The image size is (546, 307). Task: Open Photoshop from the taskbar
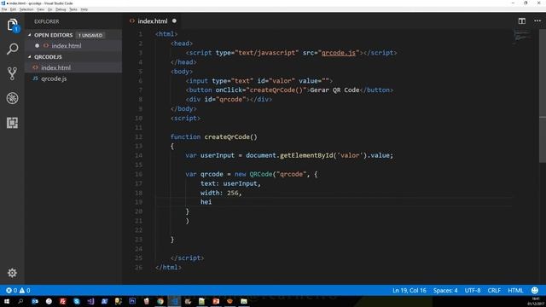click(x=132, y=301)
